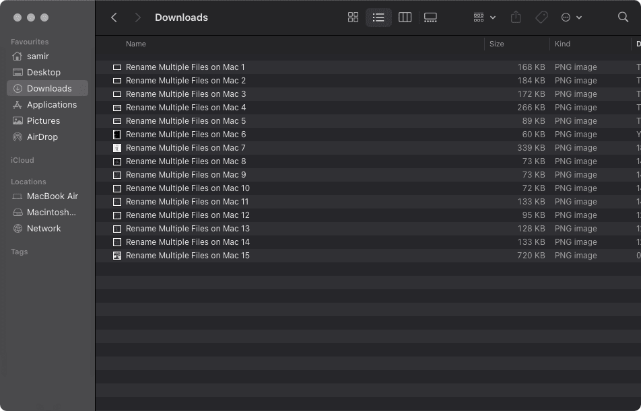Image resolution: width=641 pixels, height=411 pixels.
Task: Open MacBook Air under Locations
Action: click(x=52, y=196)
